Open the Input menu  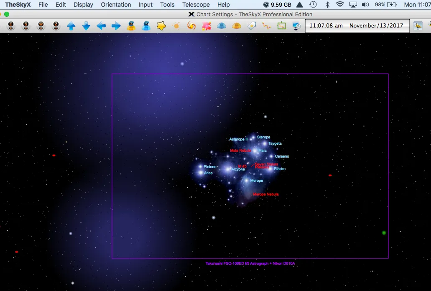(x=145, y=5)
